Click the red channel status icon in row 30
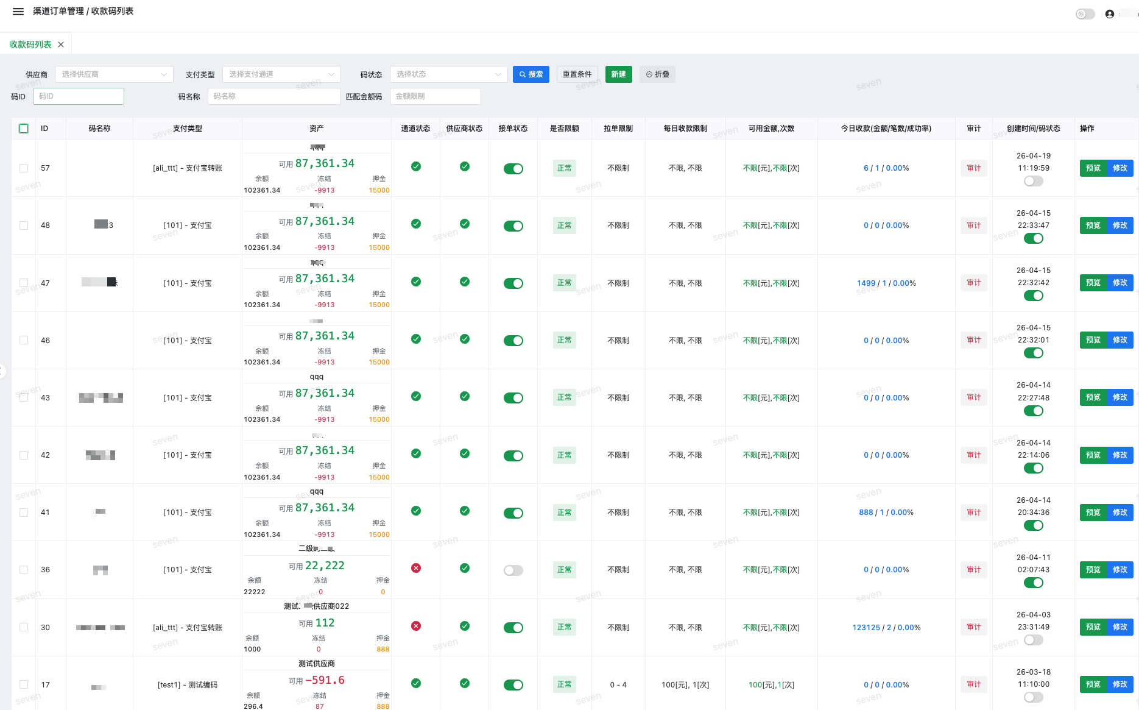 [x=416, y=626]
